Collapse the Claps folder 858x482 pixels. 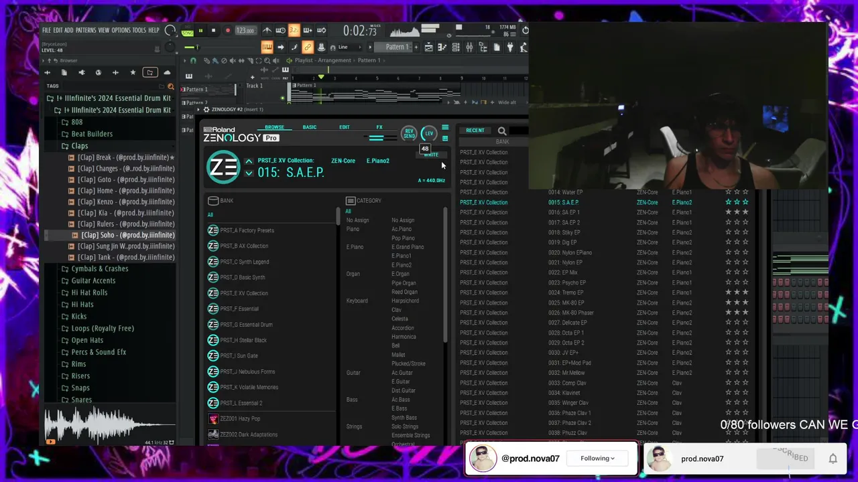79,146
